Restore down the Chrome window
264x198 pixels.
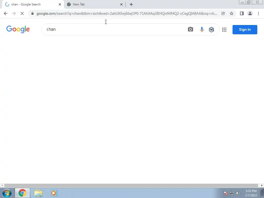pos(249,2)
